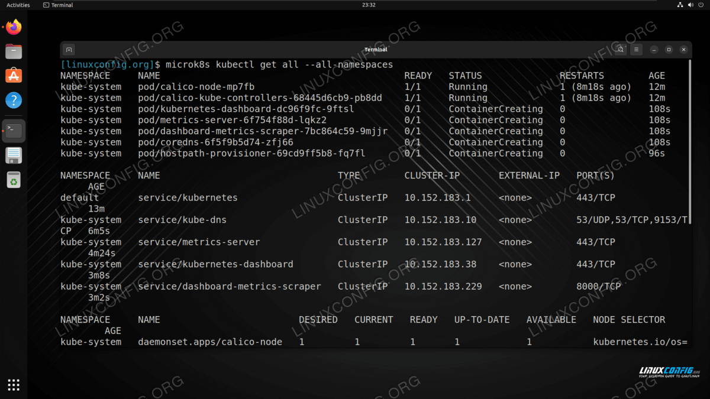
Task: Click cluster IP 10.152.183.38
Action: tap(440, 264)
